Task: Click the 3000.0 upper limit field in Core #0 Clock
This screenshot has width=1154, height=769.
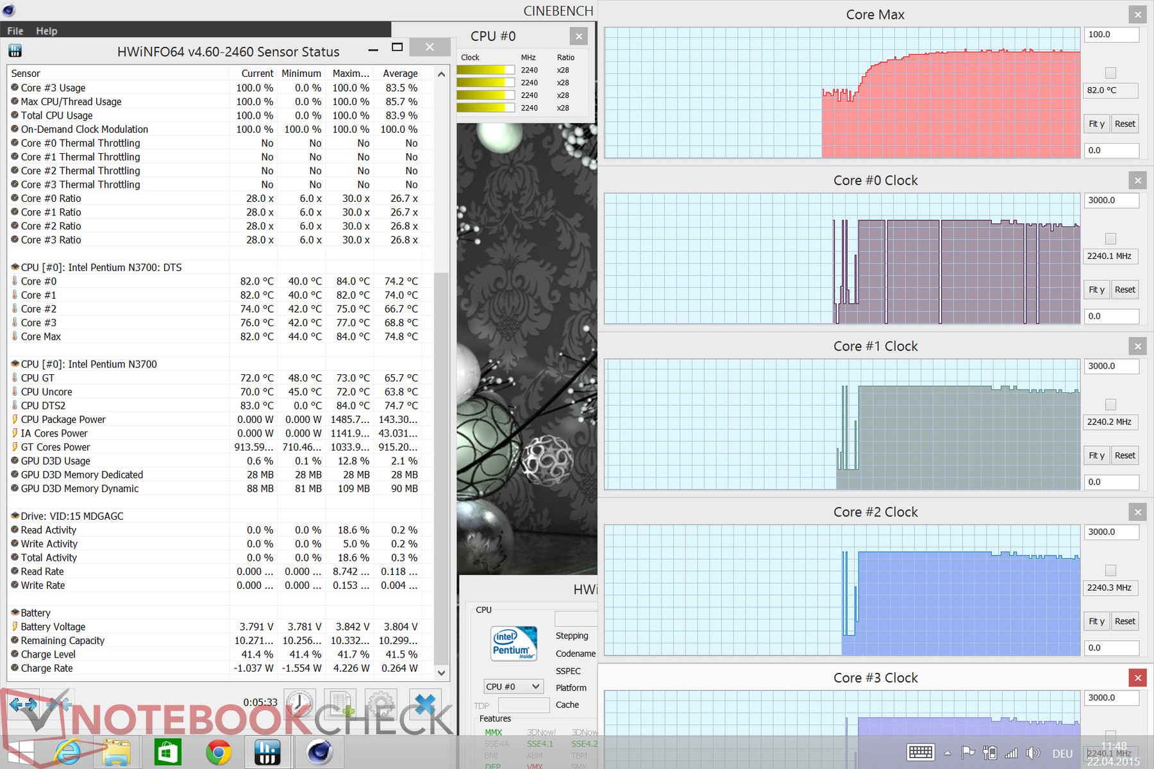Action: click(1112, 200)
